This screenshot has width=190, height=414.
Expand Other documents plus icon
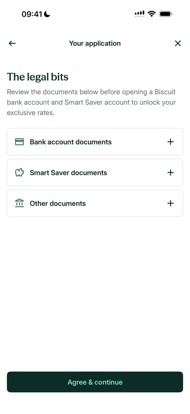point(170,203)
